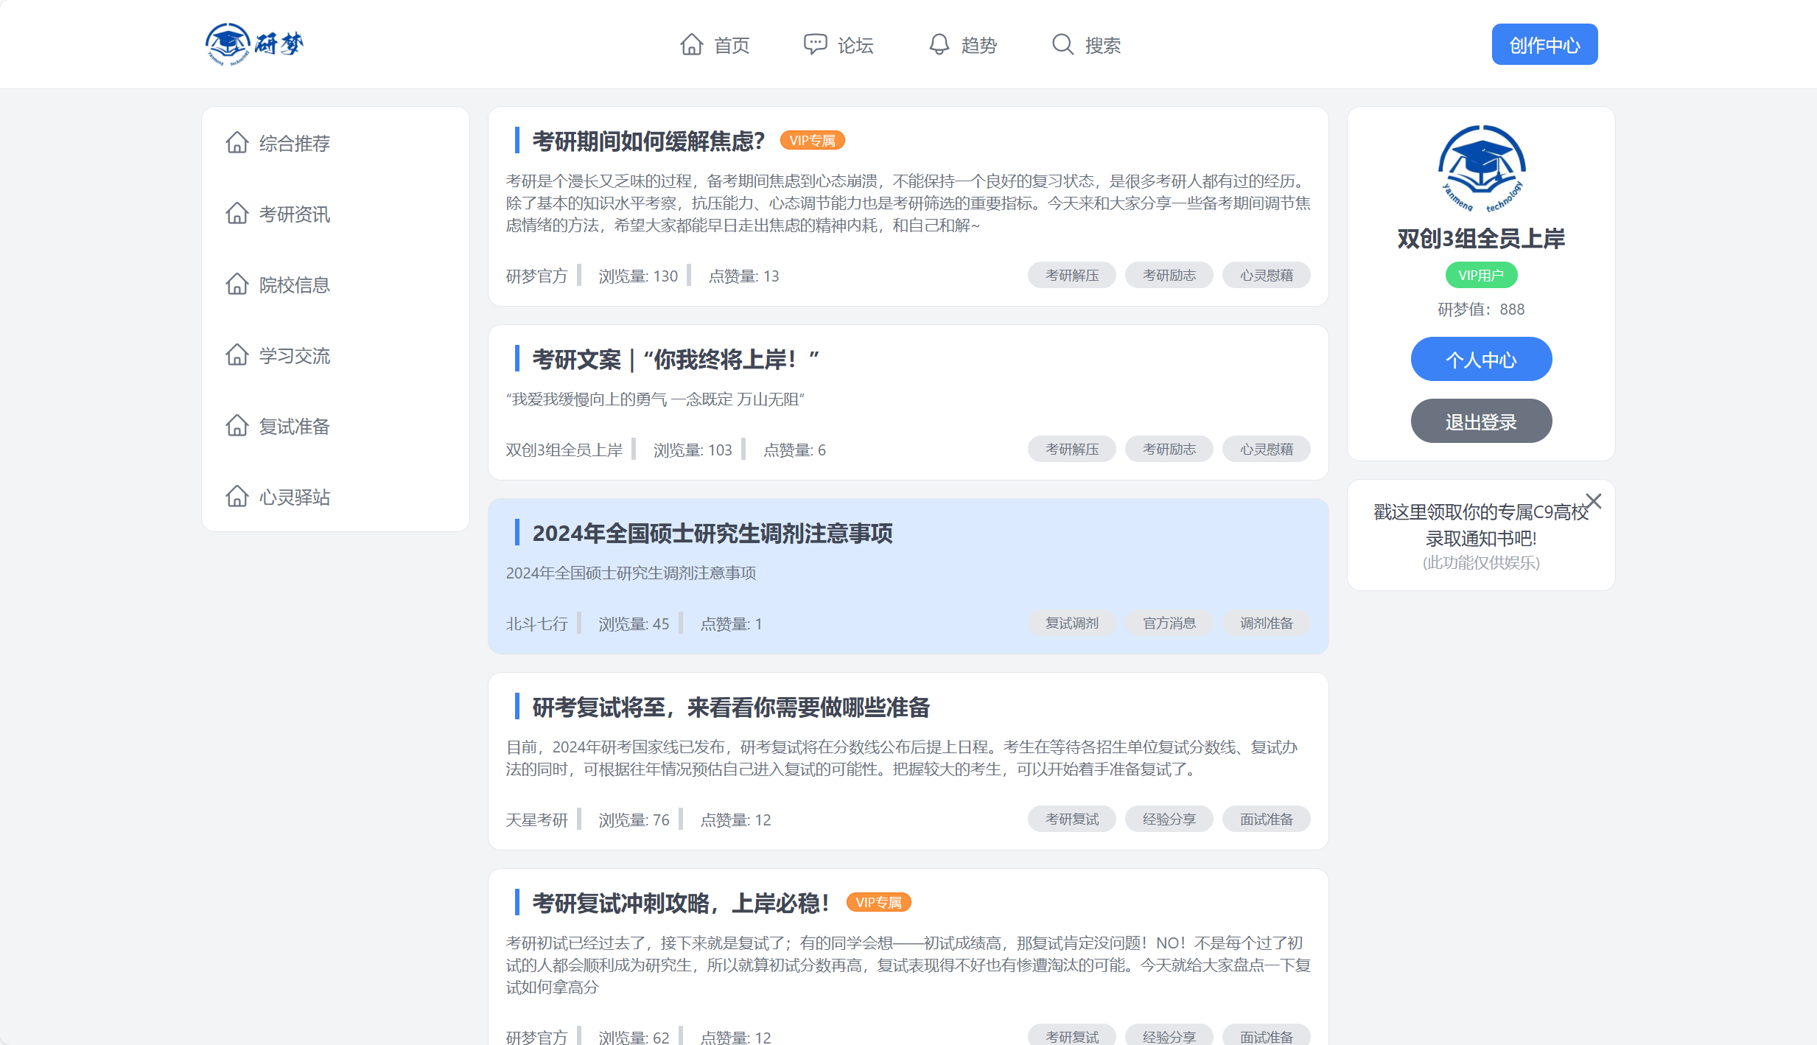1817x1045 pixels.
Task: Click the 趋势 bell icon
Action: click(x=938, y=44)
